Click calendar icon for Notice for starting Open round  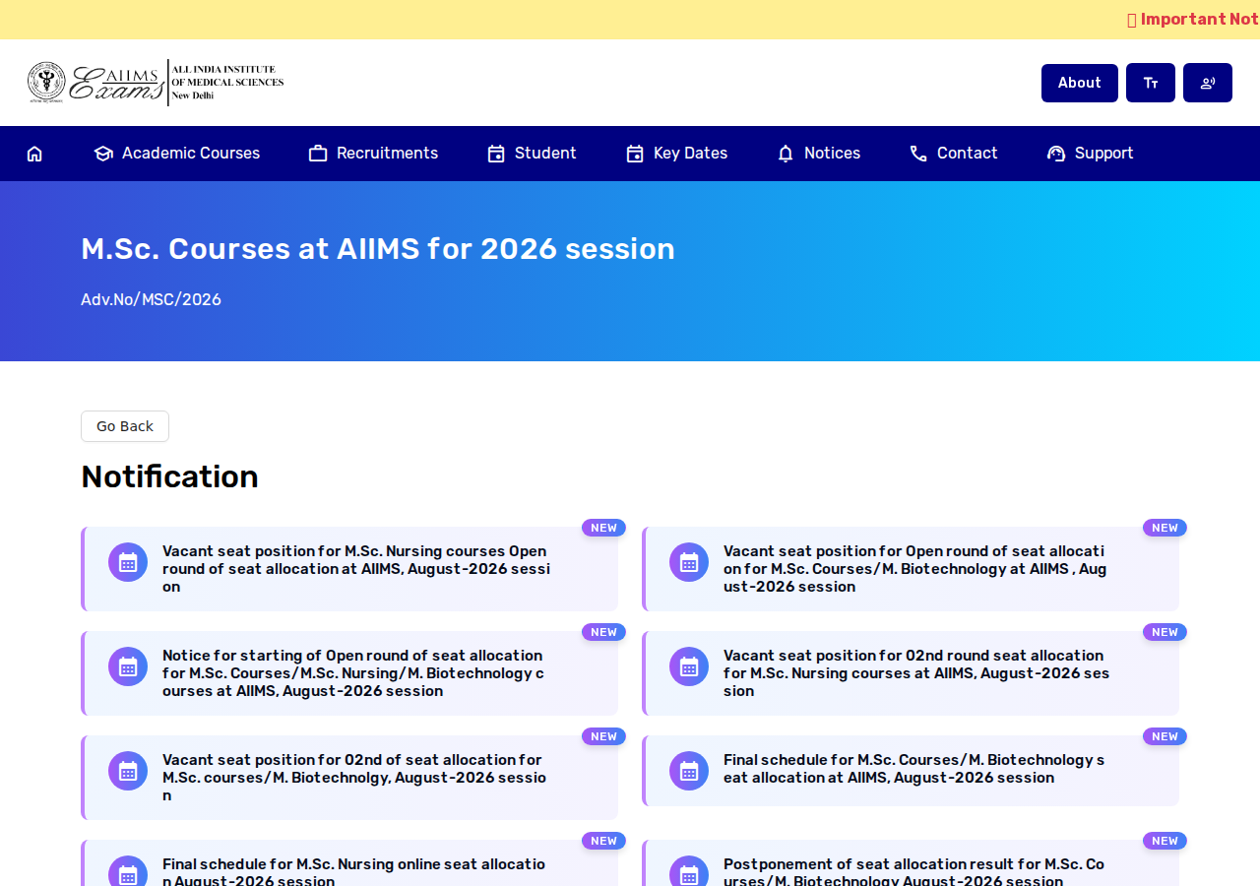click(x=128, y=666)
